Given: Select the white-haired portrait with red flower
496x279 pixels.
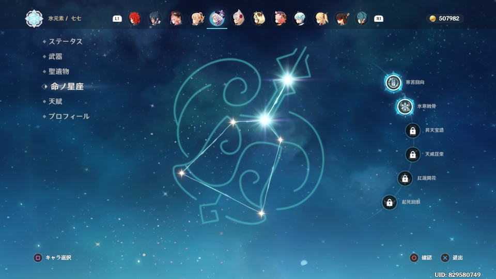Looking at the screenshot, I should (238, 19).
